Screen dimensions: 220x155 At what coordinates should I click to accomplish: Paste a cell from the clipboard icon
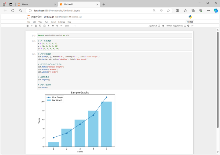coord(44,26)
